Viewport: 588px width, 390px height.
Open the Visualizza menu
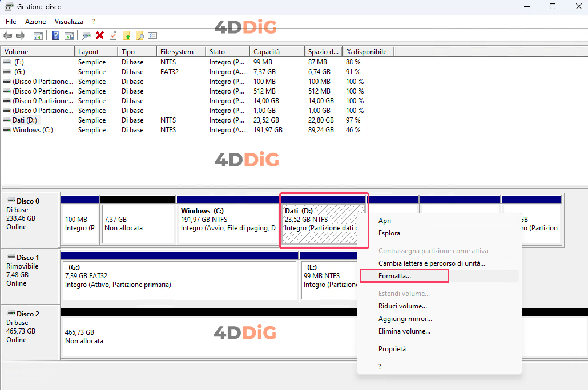point(69,22)
